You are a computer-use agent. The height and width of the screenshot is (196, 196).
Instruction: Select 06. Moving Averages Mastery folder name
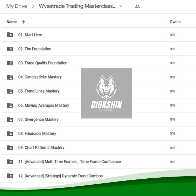click(x=44, y=105)
